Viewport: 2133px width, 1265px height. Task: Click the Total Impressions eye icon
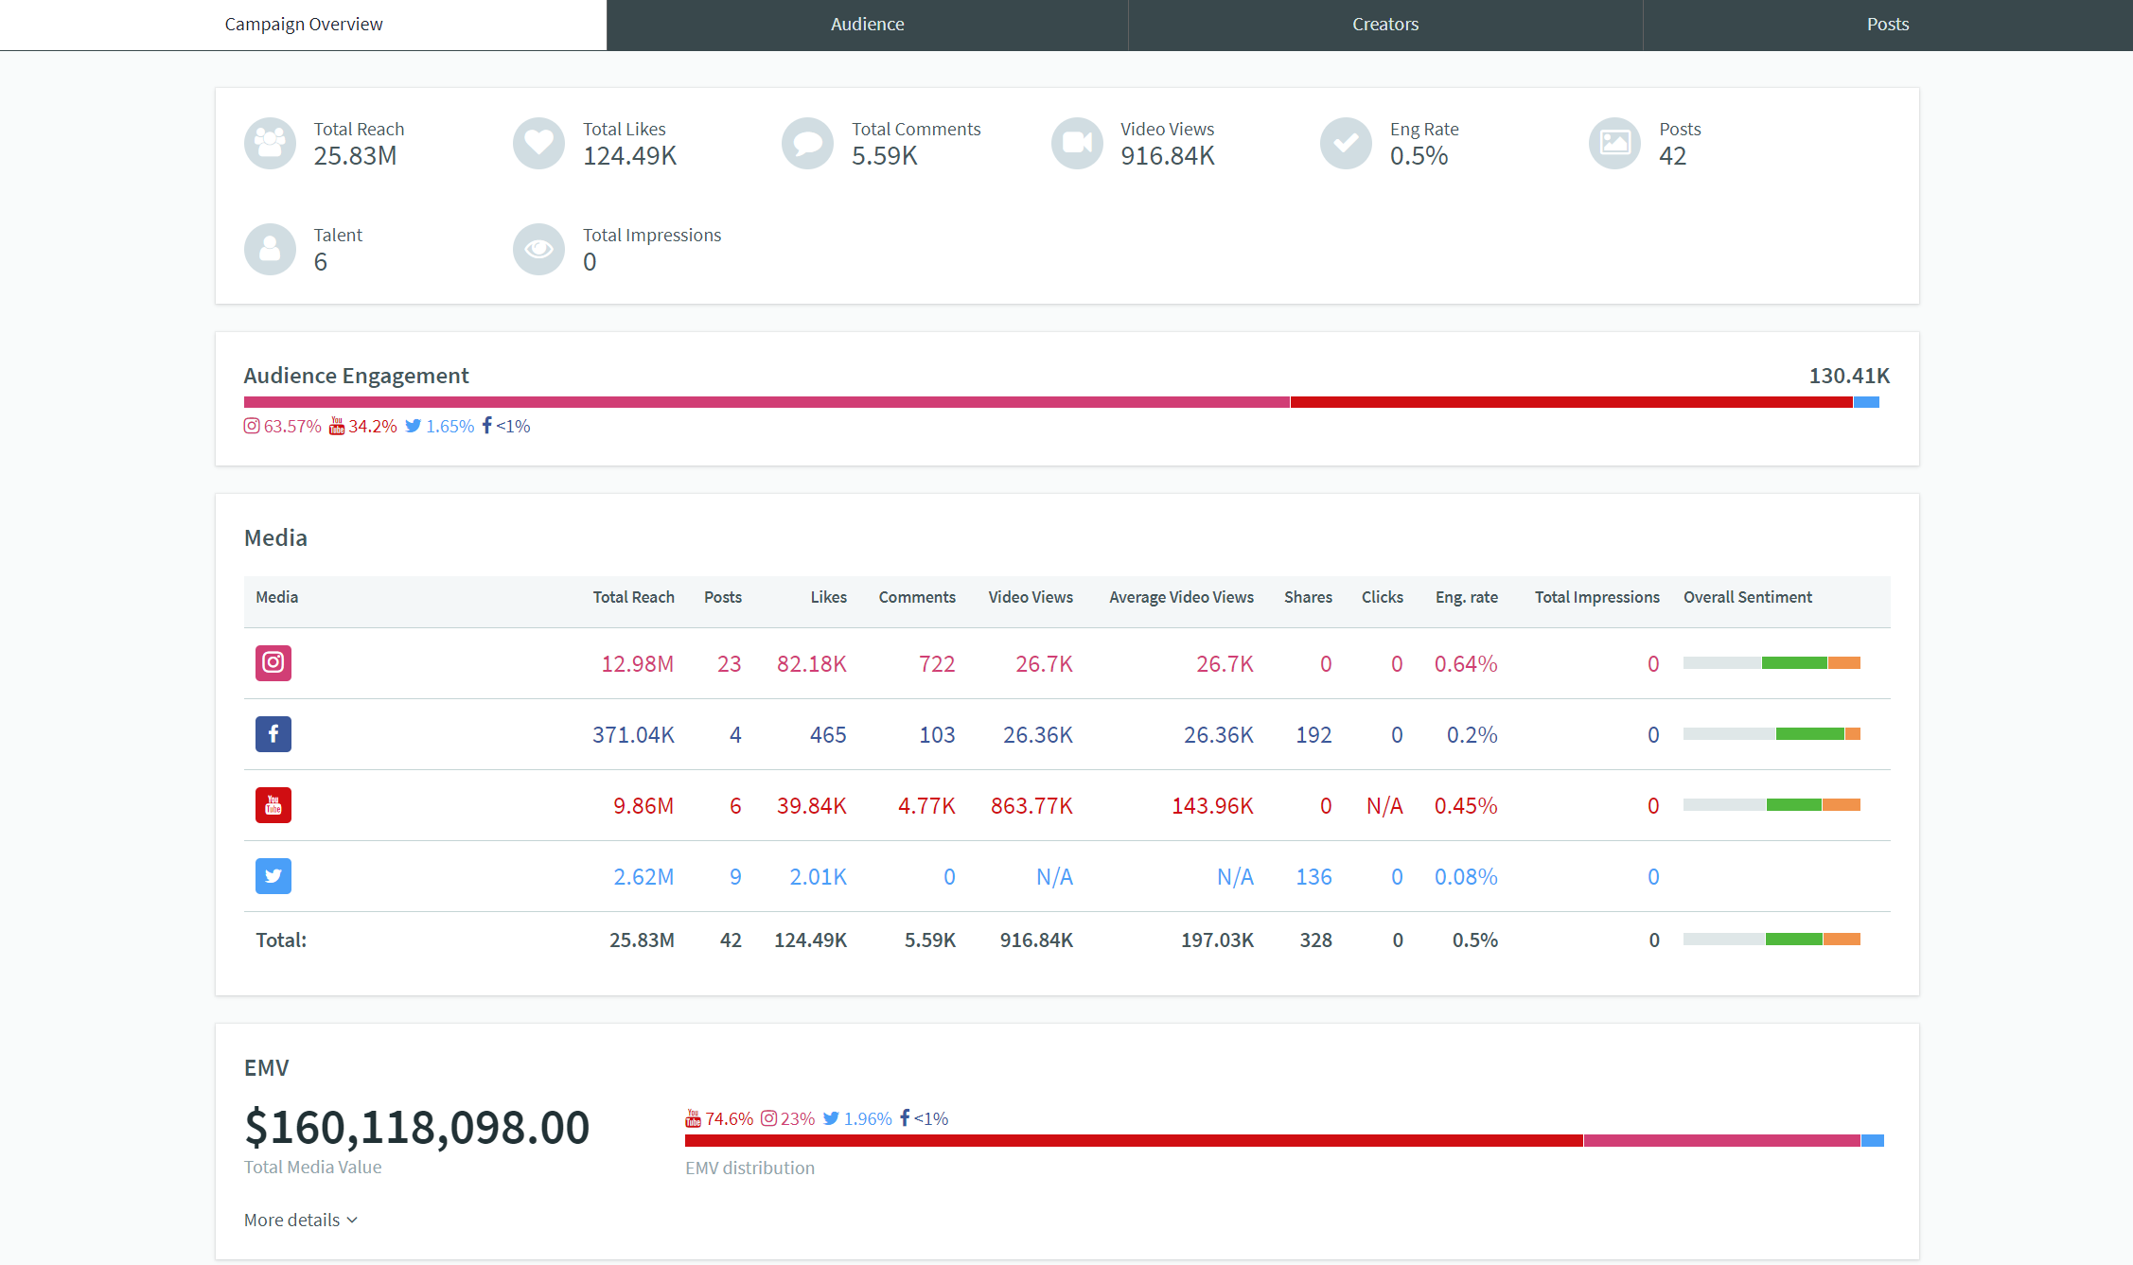538,249
